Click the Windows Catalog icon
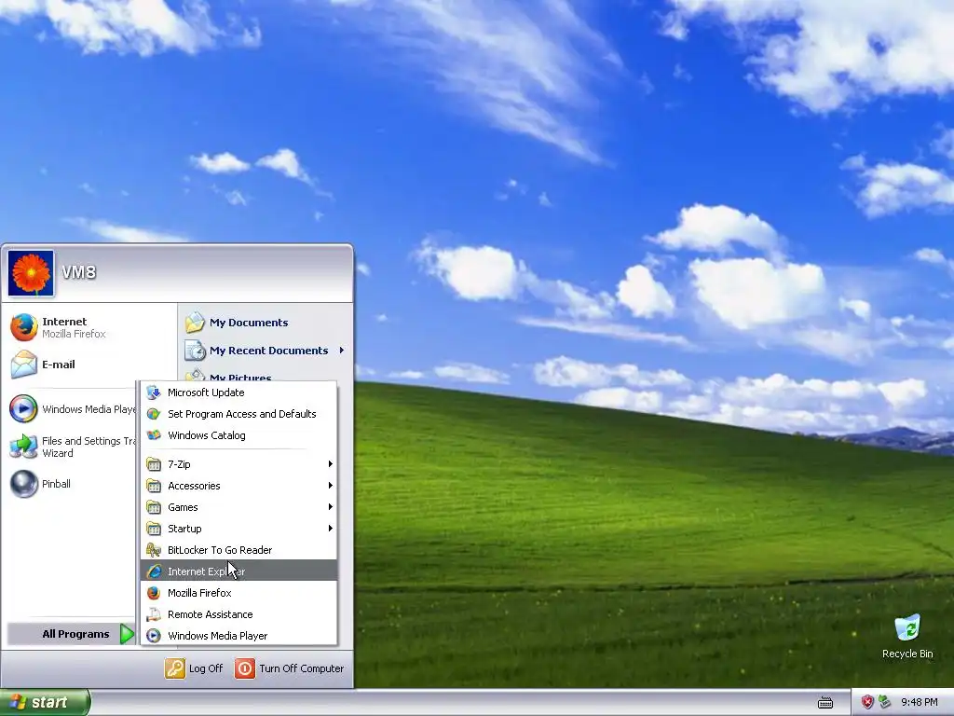Screen dimensions: 954x716 tap(154, 435)
